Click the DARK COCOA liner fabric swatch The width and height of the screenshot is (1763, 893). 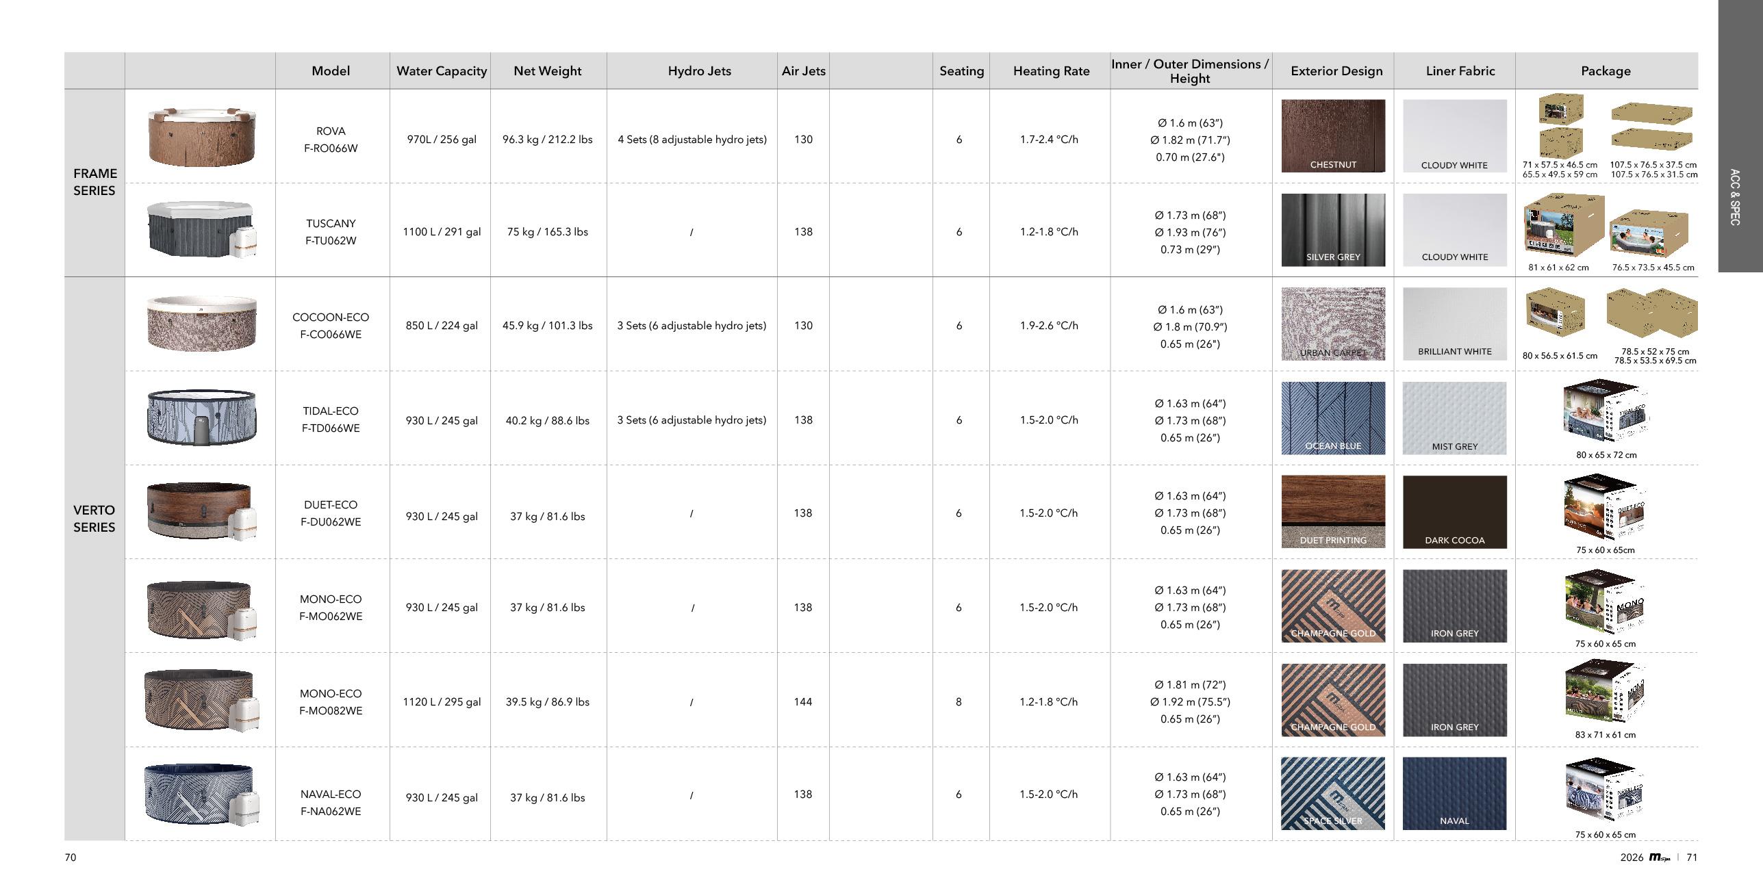coord(1454,511)
